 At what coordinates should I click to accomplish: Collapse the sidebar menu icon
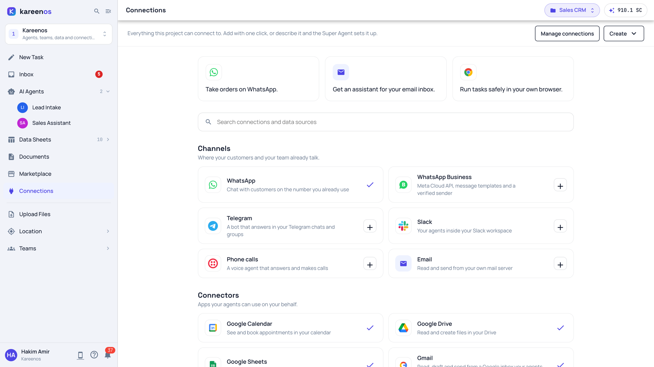[108, 11]
